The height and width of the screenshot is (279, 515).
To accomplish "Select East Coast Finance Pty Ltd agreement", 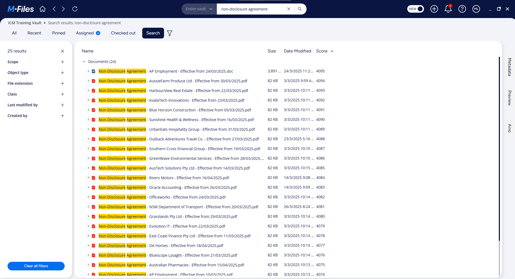I will click(175, 236).
